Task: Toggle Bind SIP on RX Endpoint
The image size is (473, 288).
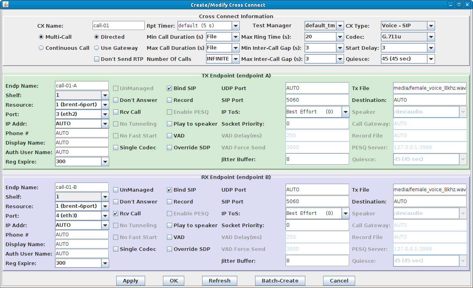Action: coord(170,190)
